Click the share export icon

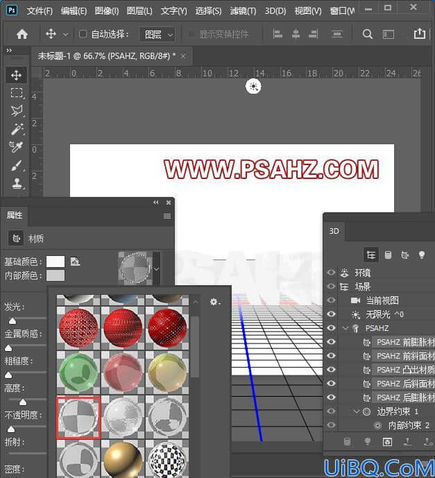tap(420, 33)
